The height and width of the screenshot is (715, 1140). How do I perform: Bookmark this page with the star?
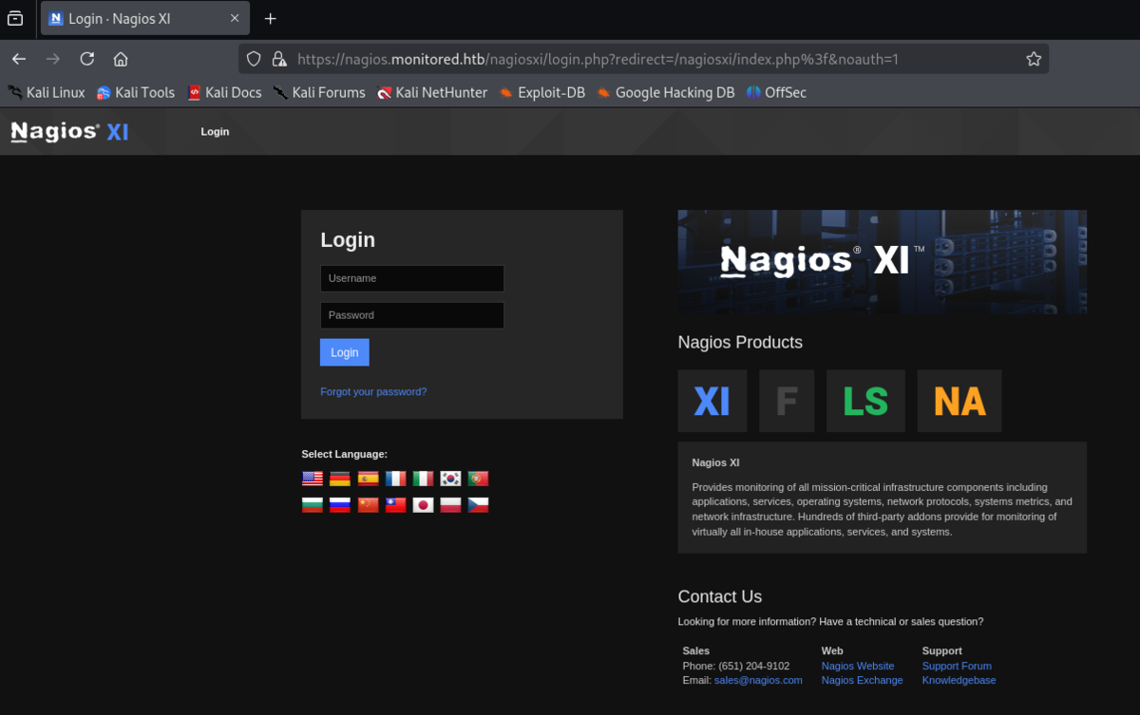[1034, 59]
